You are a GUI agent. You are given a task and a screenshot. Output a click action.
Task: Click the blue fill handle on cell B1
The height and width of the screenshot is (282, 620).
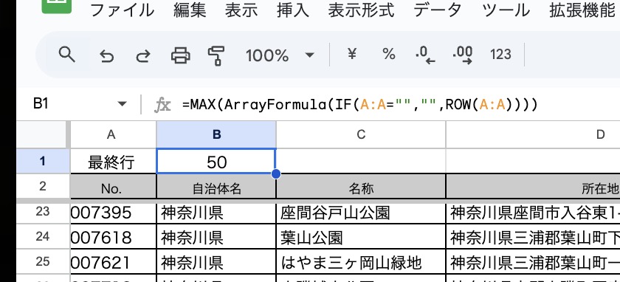(276, 174)
